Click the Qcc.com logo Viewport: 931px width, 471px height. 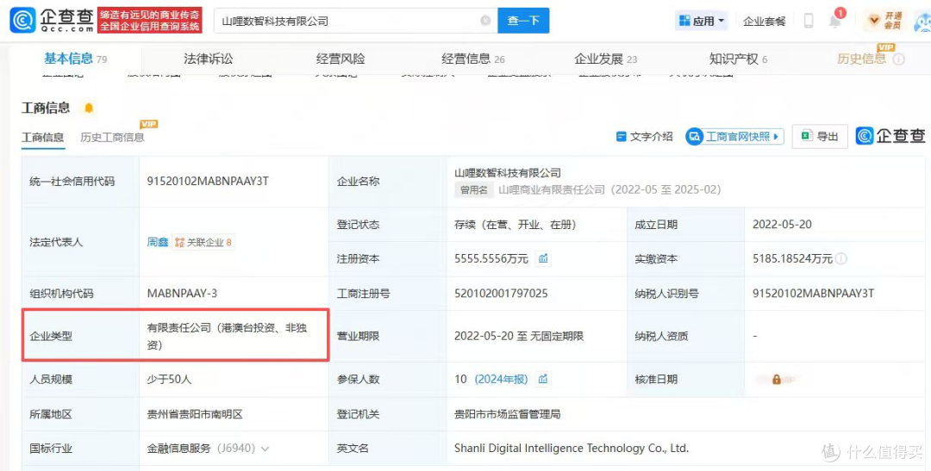(52, 20)
